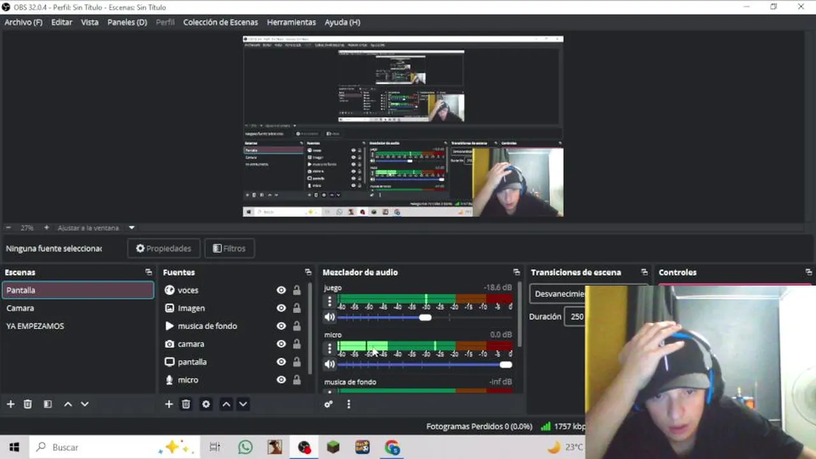Add a new scene with the plus icon
Viewport: 816px width, 459px height.
[10, 404]
